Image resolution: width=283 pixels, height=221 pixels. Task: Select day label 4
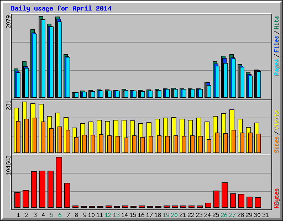coord(43,215)
